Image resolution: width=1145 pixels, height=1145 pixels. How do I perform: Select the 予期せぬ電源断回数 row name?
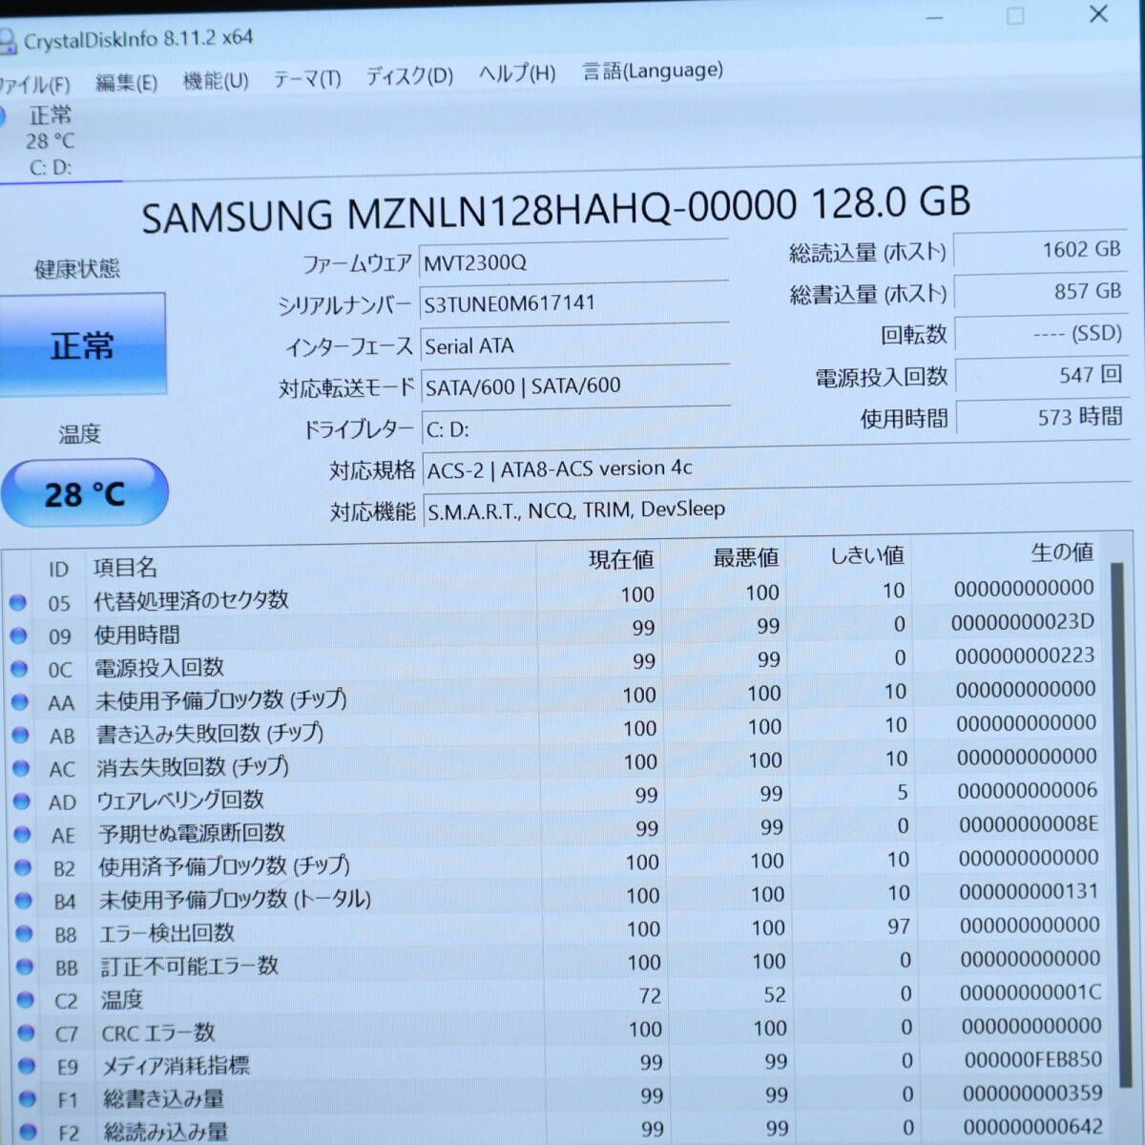pos(192,833)
